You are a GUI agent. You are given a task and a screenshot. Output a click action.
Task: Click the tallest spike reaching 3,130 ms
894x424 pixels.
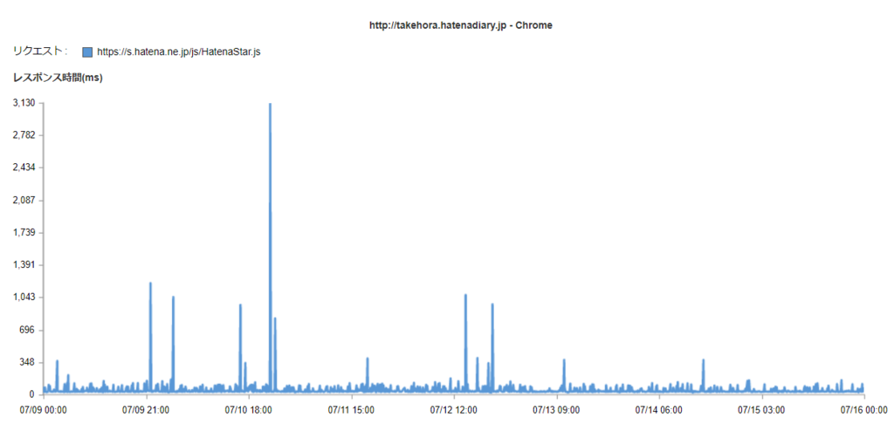click(271, 248)
